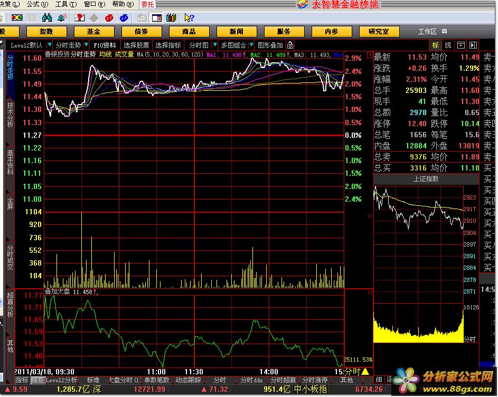Screen dimensions: 498x397
Task: Switch to the 模板 bottom tab
Action: click(x=37, y=380)
